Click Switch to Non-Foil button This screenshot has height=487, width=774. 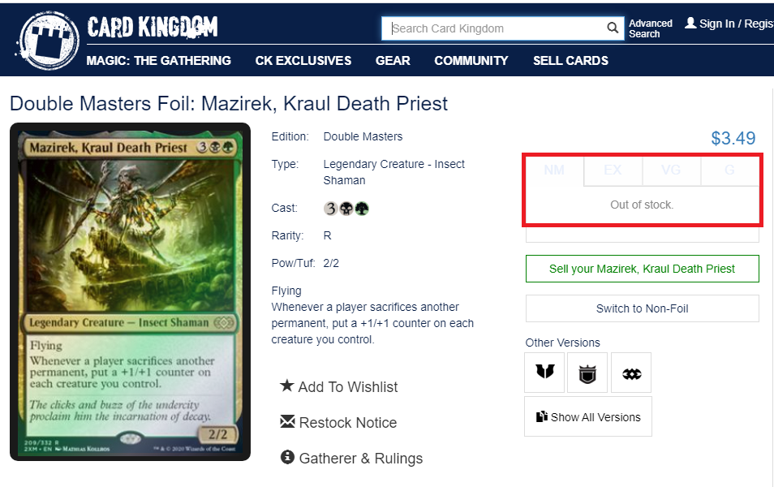click(x=643, y=308)
